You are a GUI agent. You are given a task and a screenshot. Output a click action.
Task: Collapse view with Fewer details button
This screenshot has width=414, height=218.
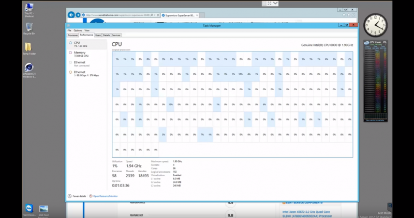click(77, 196)
